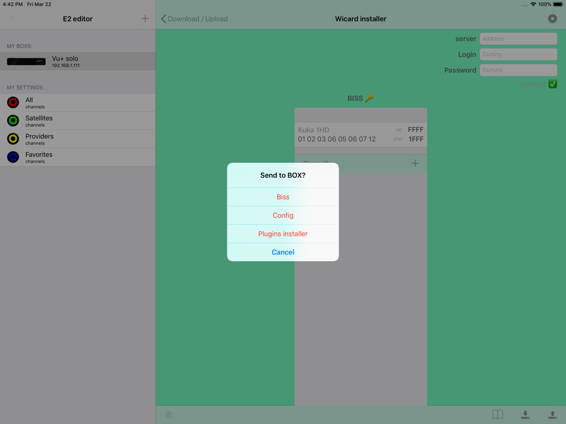Click the download arrow icon

pyautogui.click(x=525, y=414)
